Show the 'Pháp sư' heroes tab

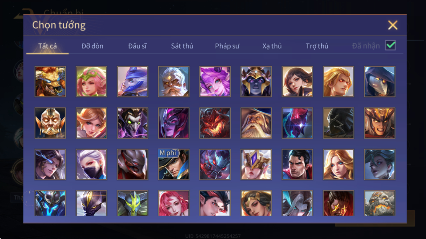pyautogui.click(x=227, y=46)
